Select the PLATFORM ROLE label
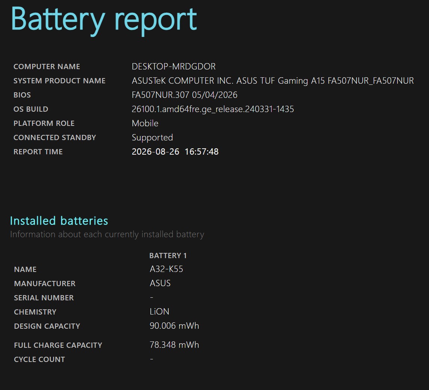This screenshot has width=429, height=390. 44,123
